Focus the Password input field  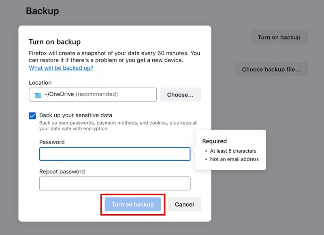(115, 154)
